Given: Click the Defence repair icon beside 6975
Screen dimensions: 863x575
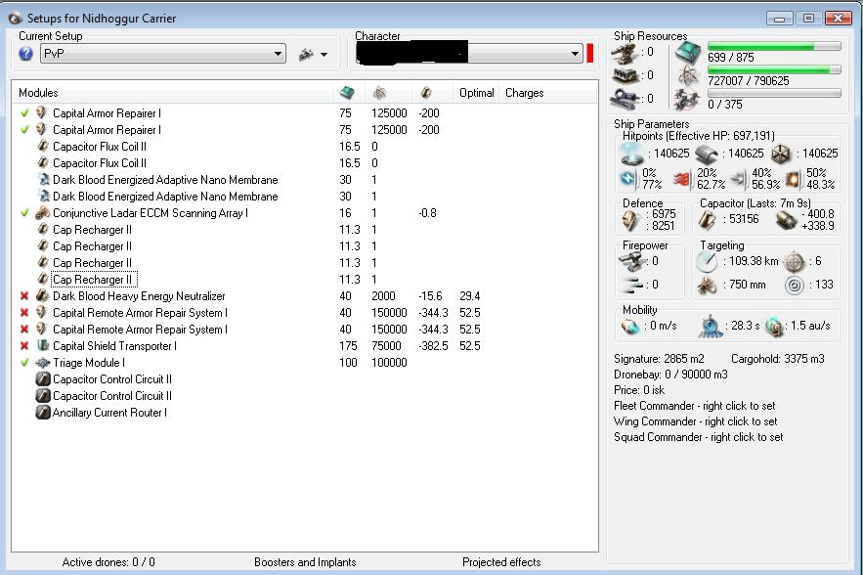Looking at the screenshot, I should pyautogui.click(x=630, y=220).
